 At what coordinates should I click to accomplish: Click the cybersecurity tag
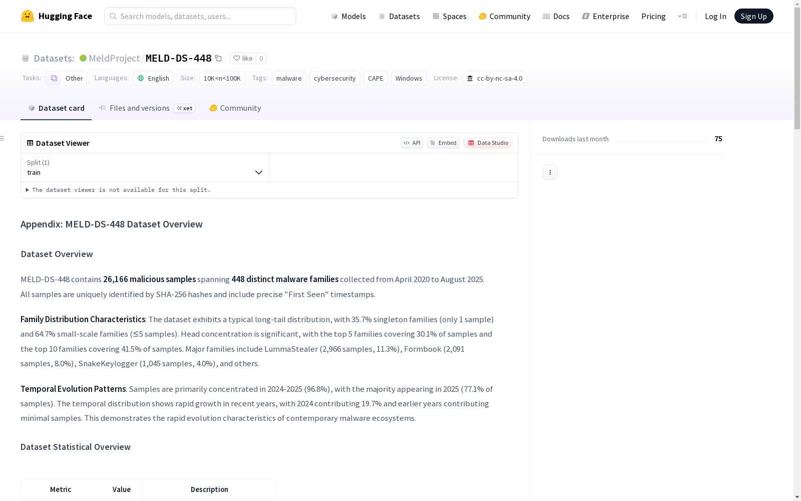[334, 78]
